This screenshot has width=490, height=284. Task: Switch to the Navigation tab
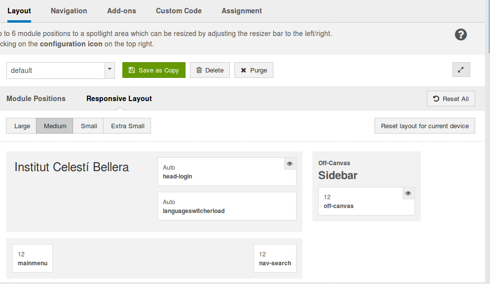tap(69, 11)
